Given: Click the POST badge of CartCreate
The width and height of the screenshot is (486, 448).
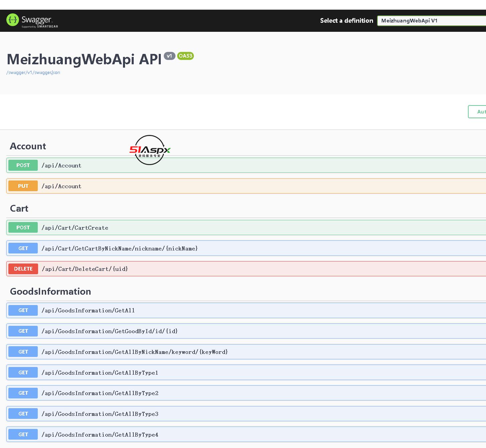Looking at the screenshot, I should pyautogui.click(x=23, y=228).
